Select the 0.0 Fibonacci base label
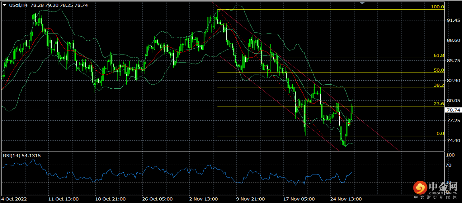 point(440,134)
